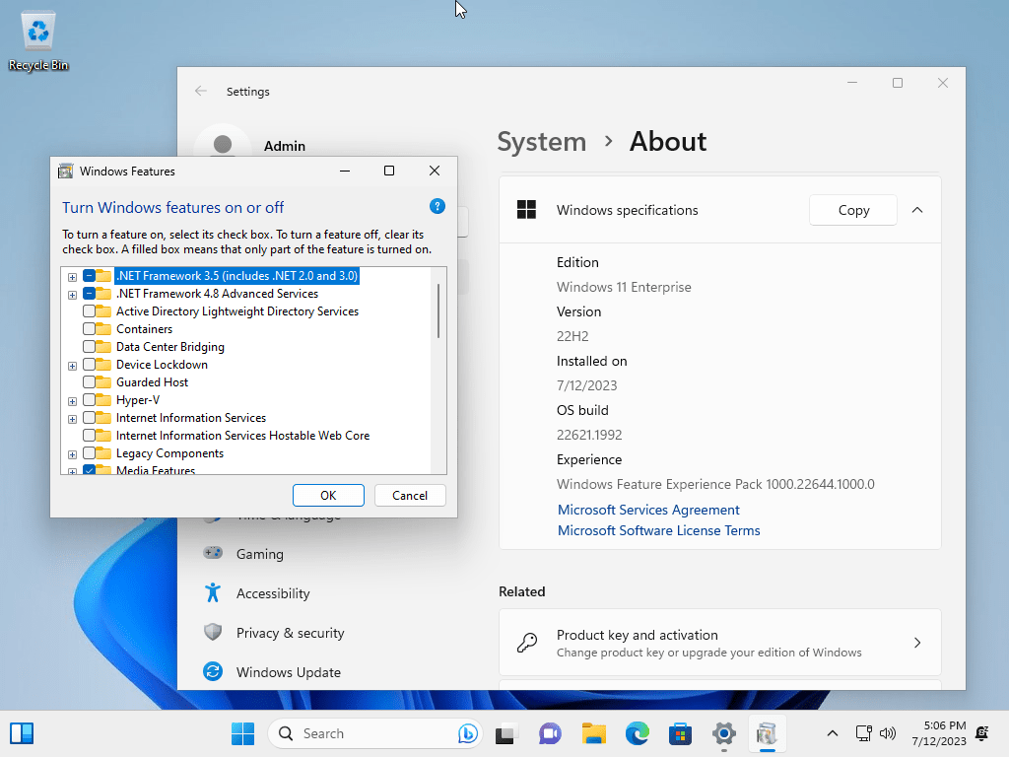Click the Bing chat icon in Search

(x=468, y=733)
